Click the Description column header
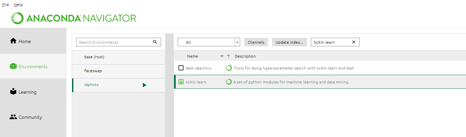 tap(245, 56)
